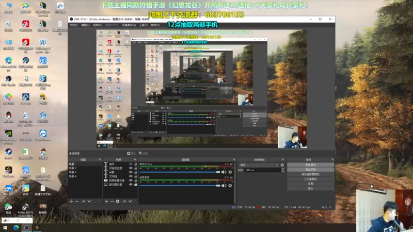Click the 停止录制 button
The height and width of the screenshot is (232, 413).
click(x=311, y=170)
